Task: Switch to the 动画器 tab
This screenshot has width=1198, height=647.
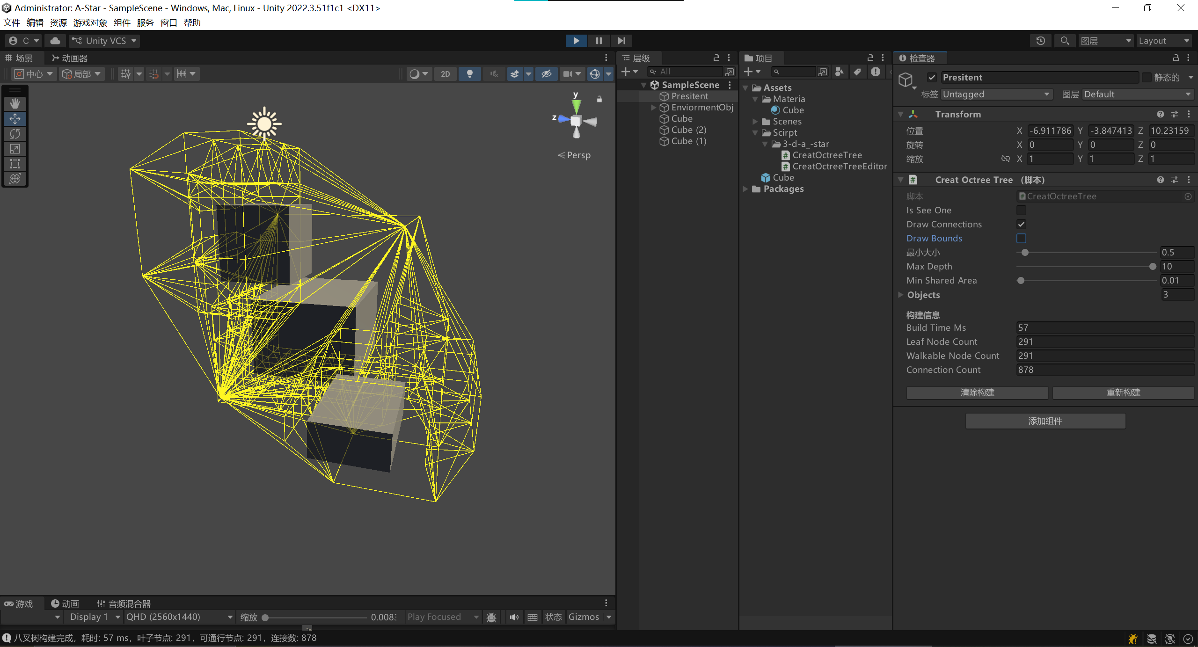Action: [69, 58]
